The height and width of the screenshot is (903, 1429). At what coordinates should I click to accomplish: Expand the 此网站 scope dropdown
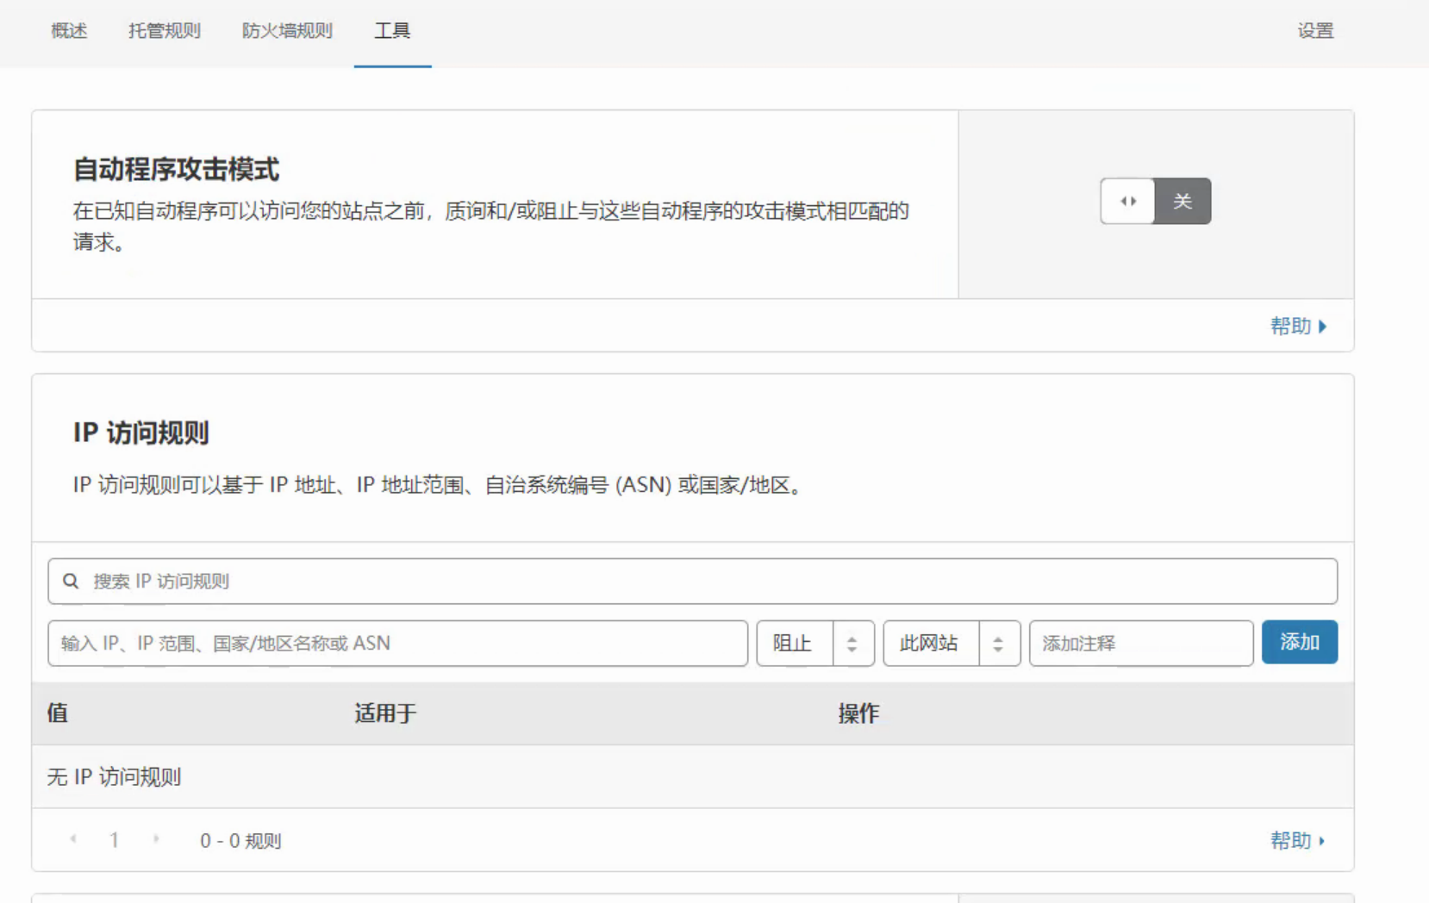pos(931,644)
